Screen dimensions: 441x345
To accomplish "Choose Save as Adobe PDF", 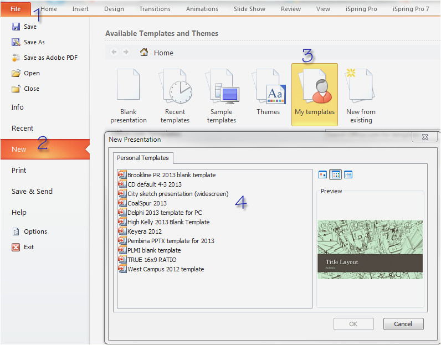I will [50, 58].
